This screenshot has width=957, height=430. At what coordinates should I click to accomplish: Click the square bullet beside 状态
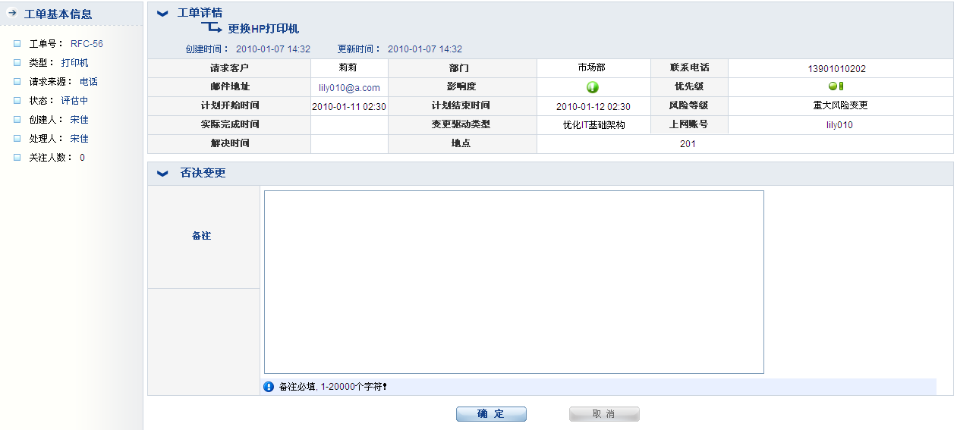coord(17,101)
